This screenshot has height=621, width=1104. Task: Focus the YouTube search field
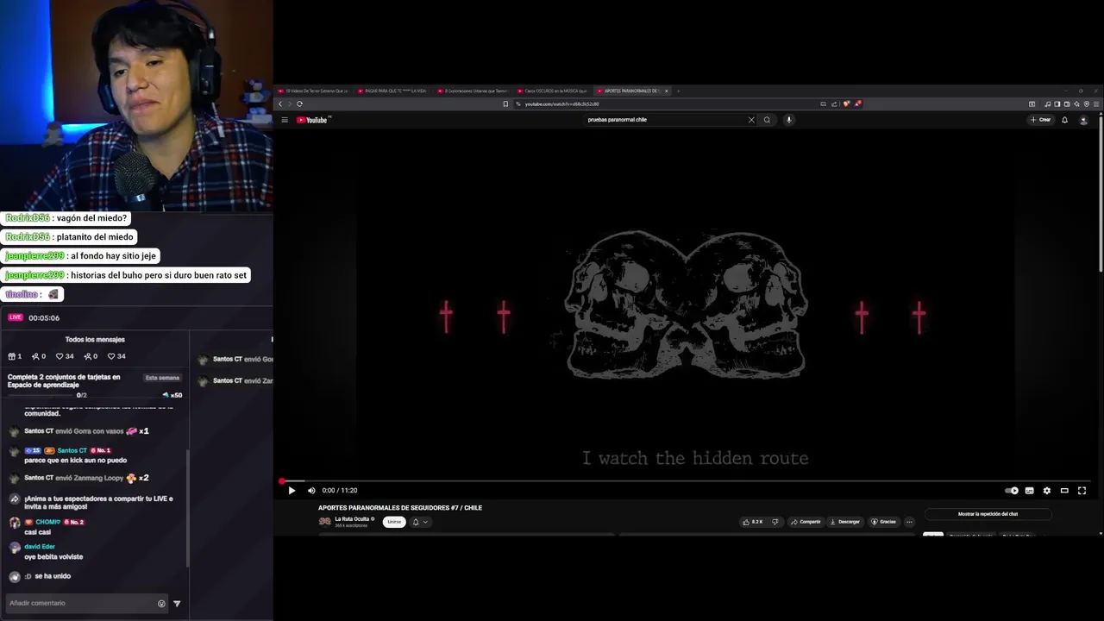click(x=664, y=120)
